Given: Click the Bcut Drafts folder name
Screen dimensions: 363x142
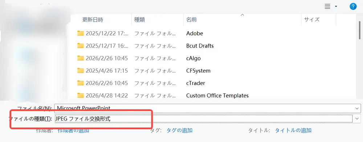Looking at the screenshot, I should [x=200, y=46].
